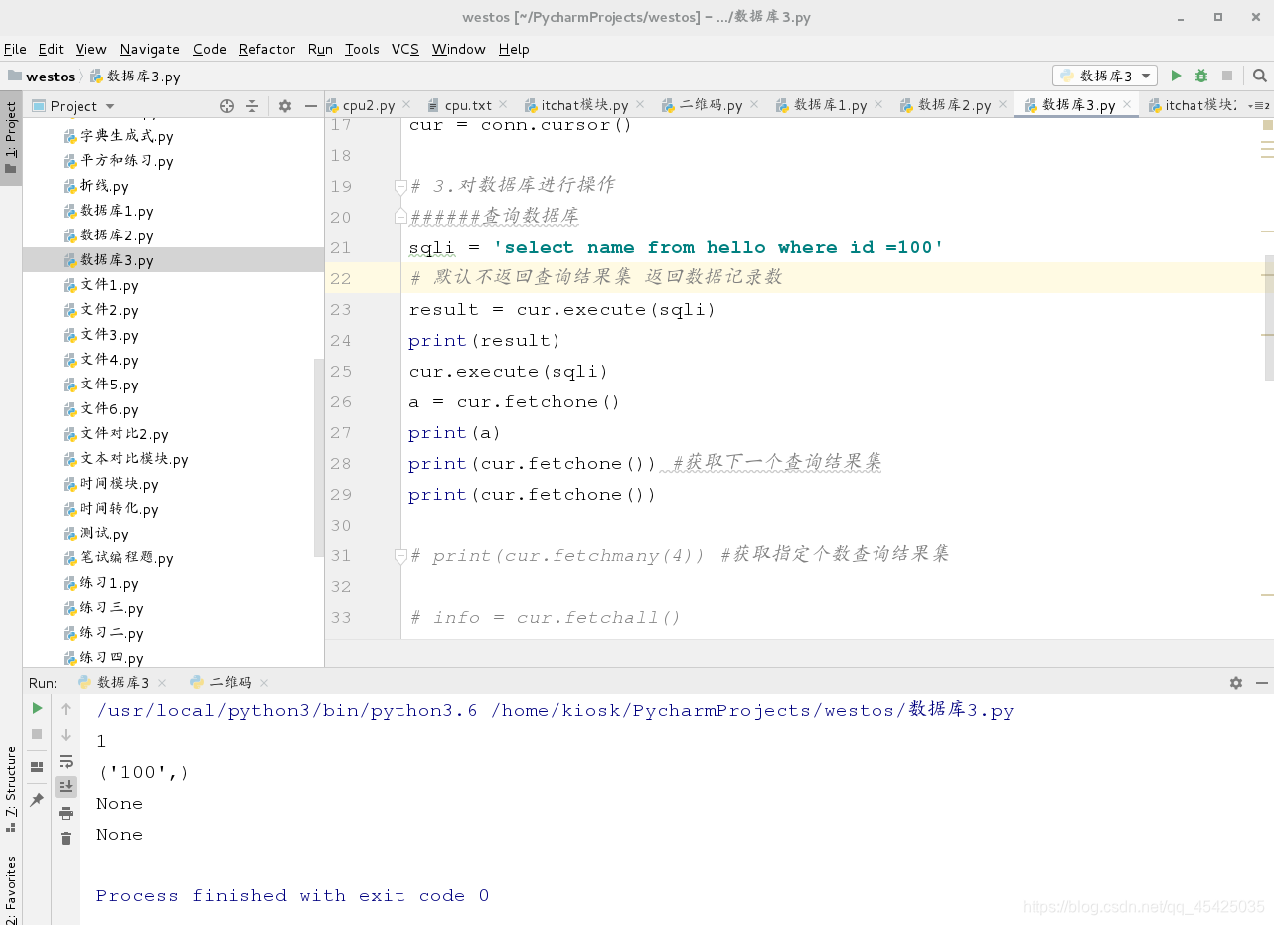1274x925 pixels.
Task: Toggle the 1: Project tool window button
Action: pyautogui.click(x=11, y=138)
